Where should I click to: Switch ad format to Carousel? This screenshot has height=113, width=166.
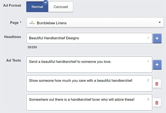pyautogui.click(x=61, y=7)
